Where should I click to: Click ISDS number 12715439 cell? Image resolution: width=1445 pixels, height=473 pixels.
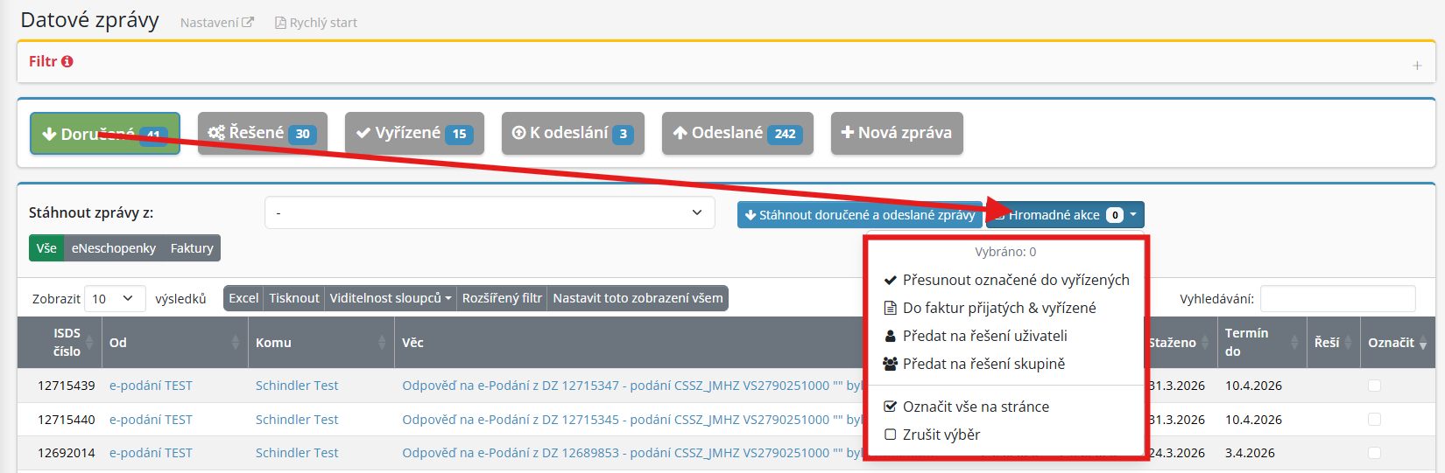click(x=67, y=386)
